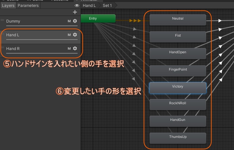
Task: Grab drag handle of Hand R layer
Action: point(2,47)
